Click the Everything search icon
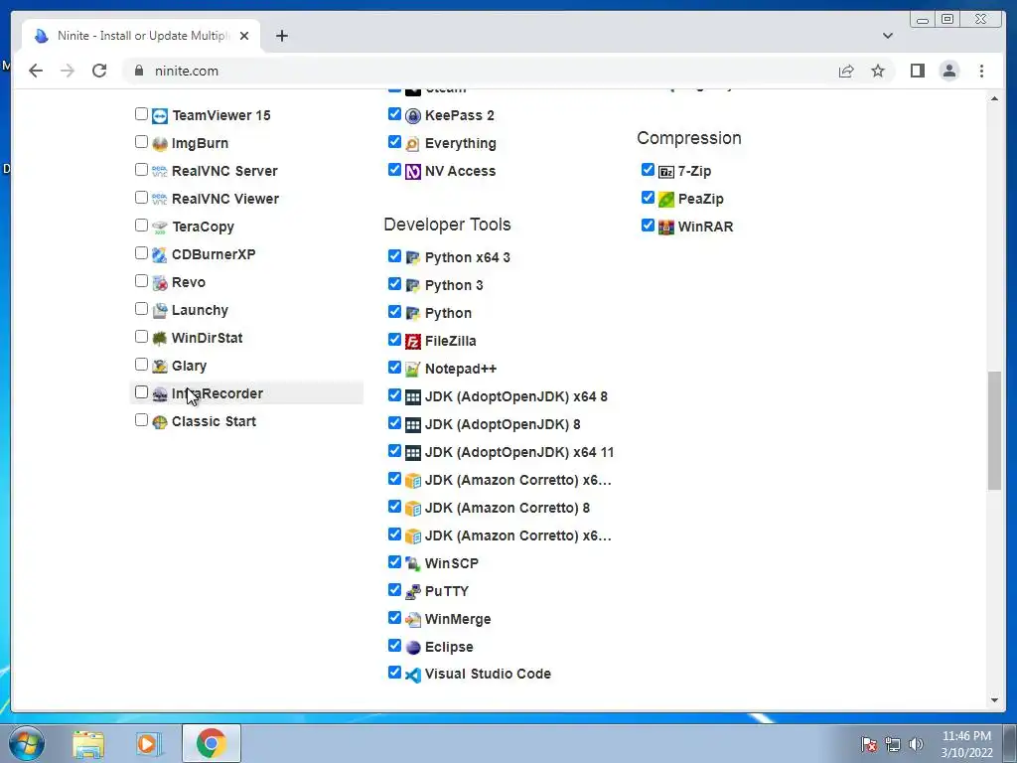Screen dimensions: 1017x763 [x=413, y=144]
